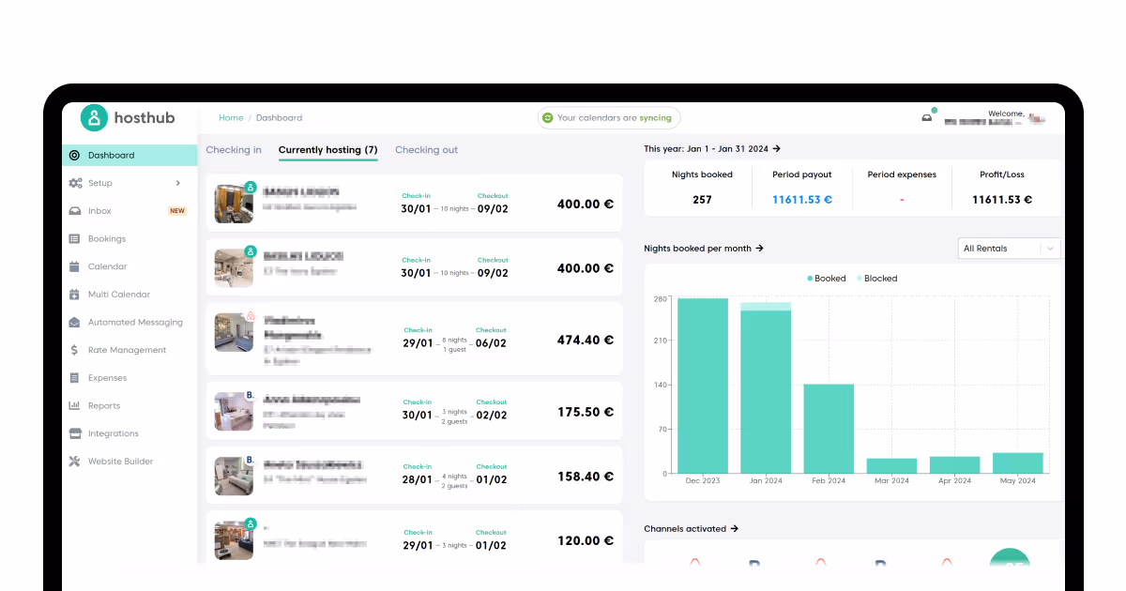
Task: Click the hosthub logo icon
Action: [94, 117]
